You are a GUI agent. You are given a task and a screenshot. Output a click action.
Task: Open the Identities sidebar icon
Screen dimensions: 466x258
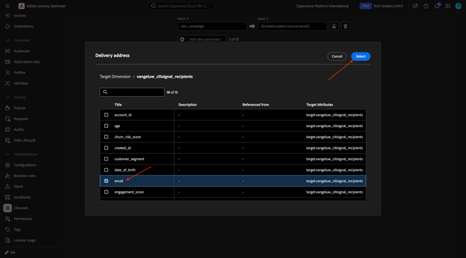[x=7, y=83]
